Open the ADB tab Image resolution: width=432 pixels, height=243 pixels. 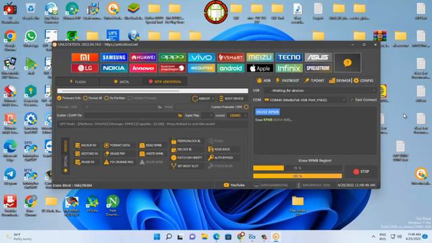263,80
